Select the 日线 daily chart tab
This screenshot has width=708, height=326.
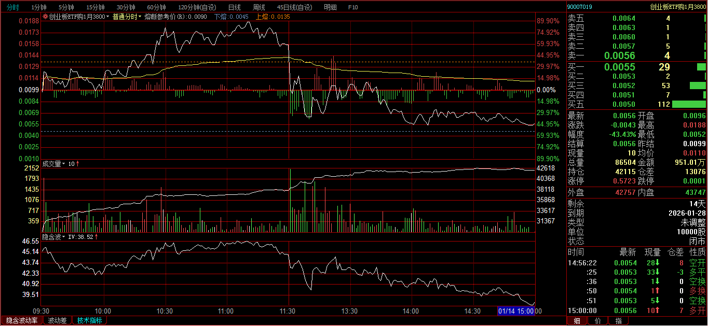234,7
